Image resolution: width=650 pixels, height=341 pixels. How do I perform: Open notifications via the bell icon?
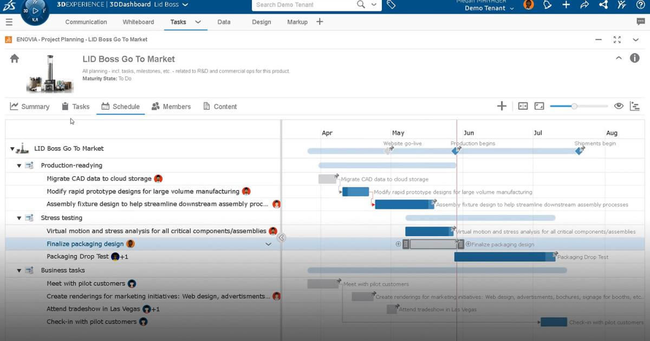547,5
